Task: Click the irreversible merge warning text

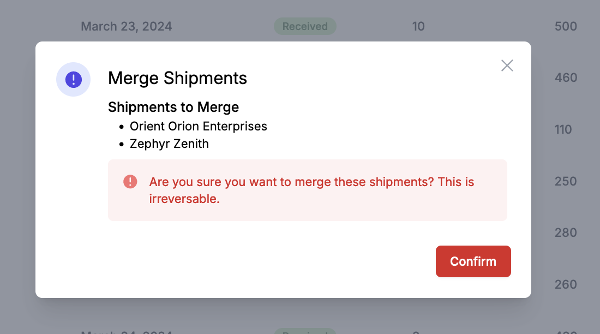Action: [311, 190]
